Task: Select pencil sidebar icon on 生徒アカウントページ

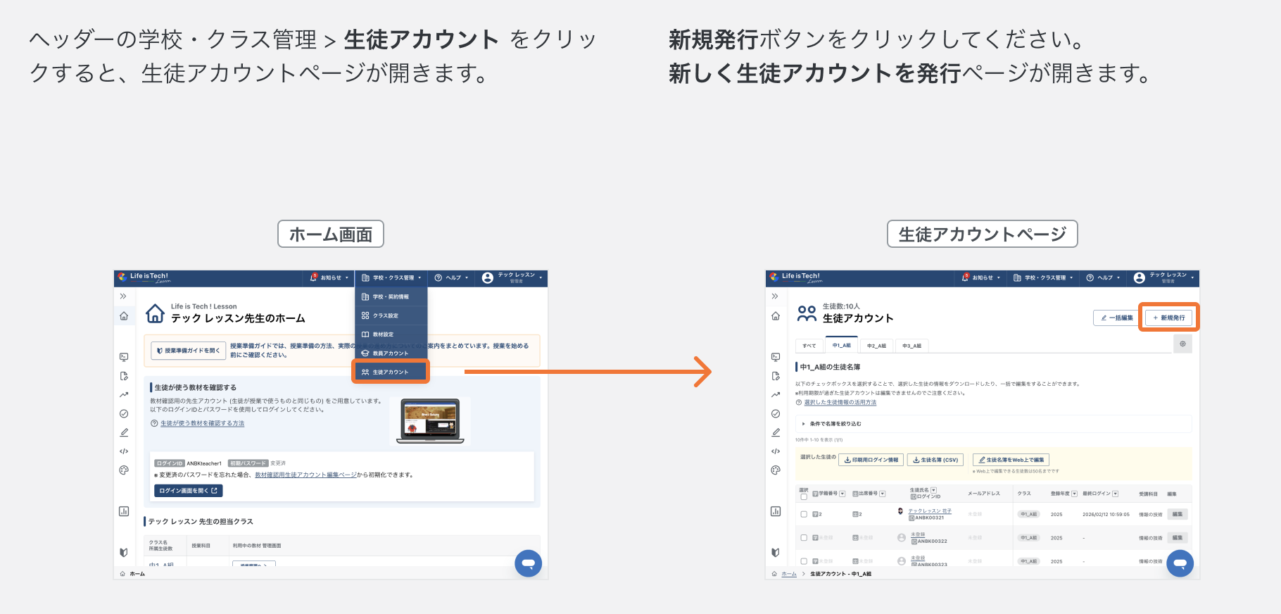Action: tap(776, 432)
